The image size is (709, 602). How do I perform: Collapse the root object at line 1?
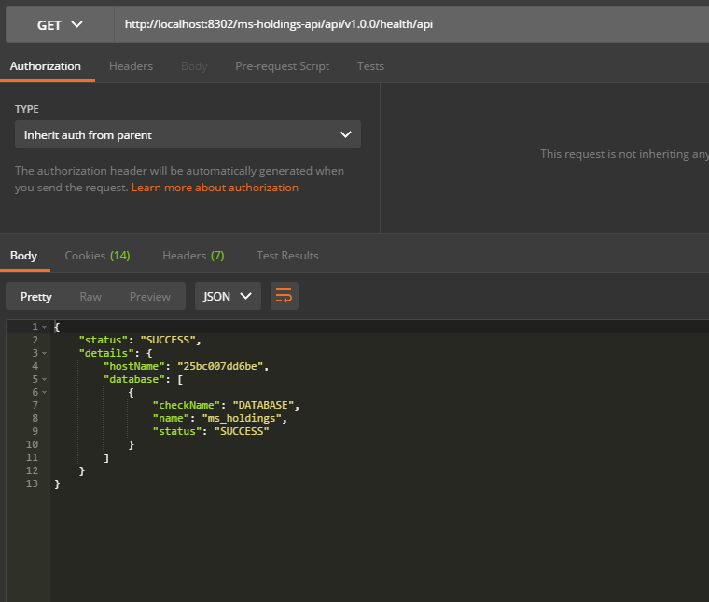tap(44, 327)
